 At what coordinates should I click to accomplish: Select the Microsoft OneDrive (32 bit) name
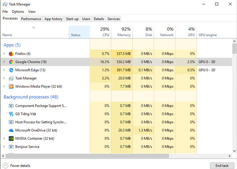(x=36, y=130)
